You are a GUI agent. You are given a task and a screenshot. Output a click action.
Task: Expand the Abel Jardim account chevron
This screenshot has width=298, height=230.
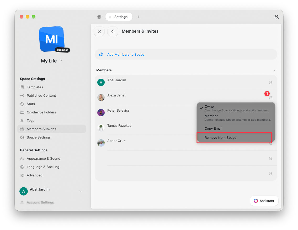tap(81, 191)
